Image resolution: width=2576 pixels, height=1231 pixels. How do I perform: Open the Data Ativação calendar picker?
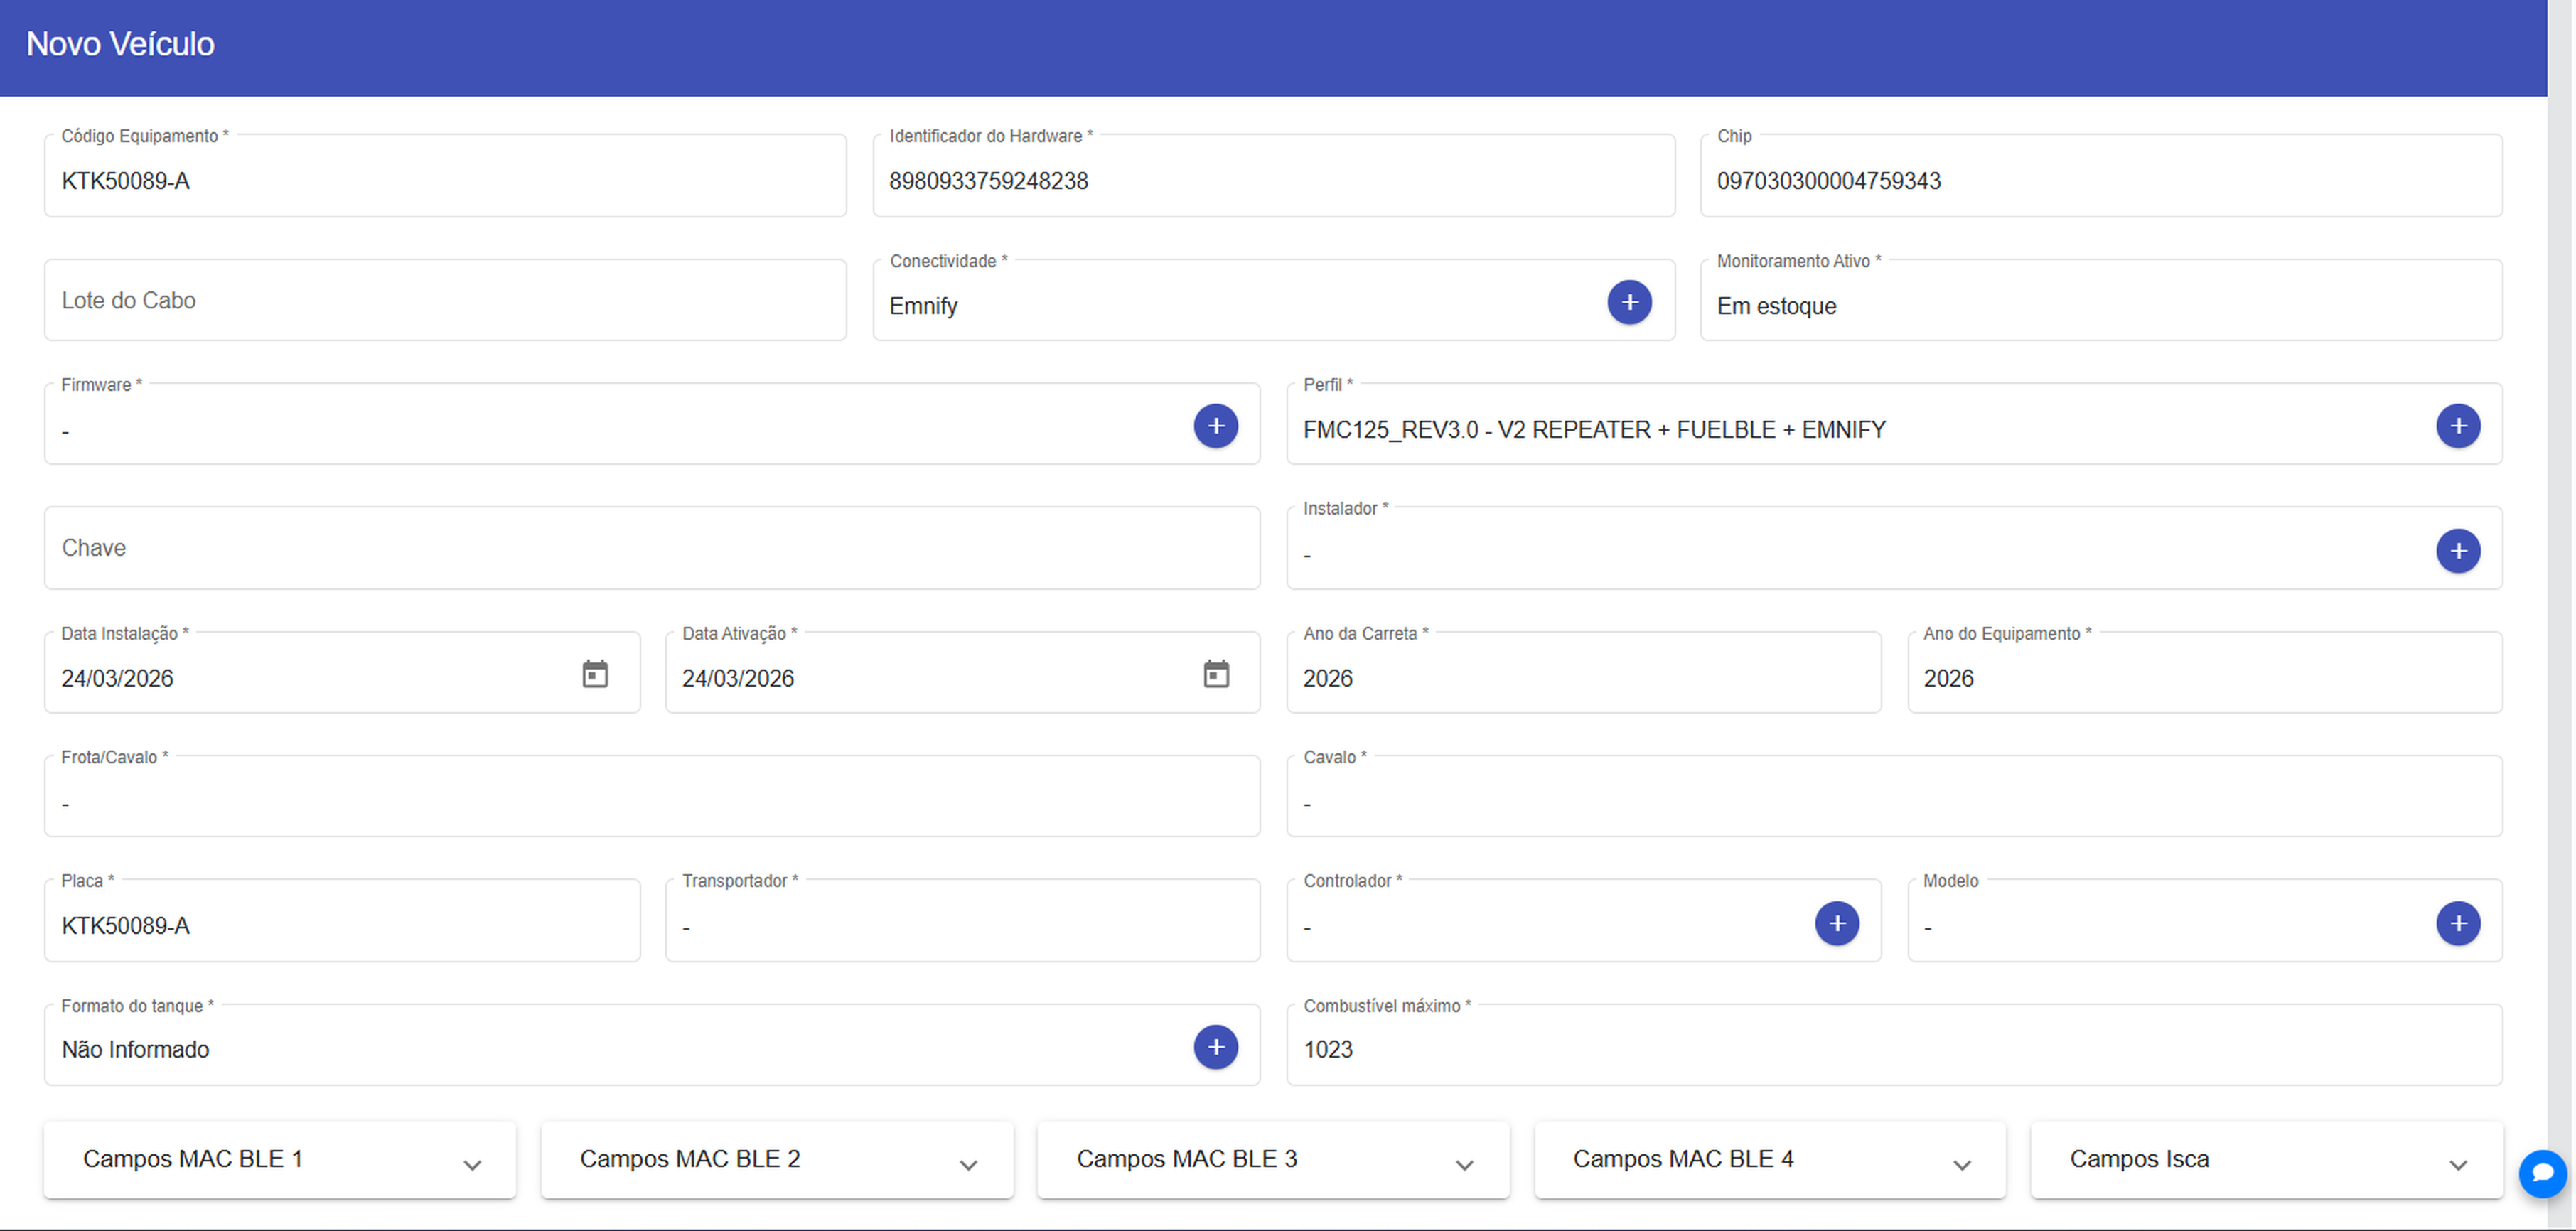pyautogui.click(x=1215, y=674)
